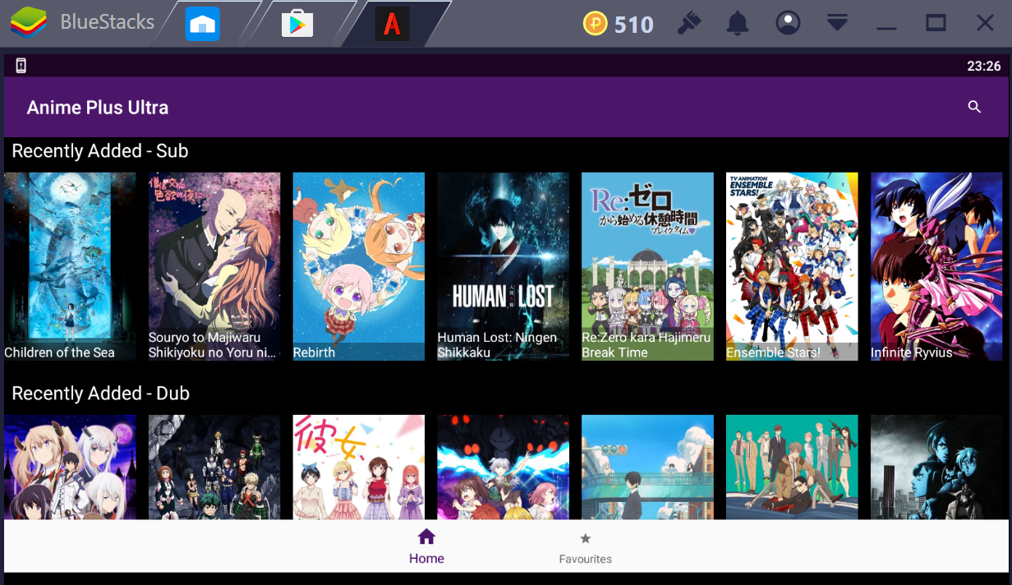Open the pin tool icon in title bar
This screenshot has height=585, width=1012.
pyautogui.click(x=689, y=23)
